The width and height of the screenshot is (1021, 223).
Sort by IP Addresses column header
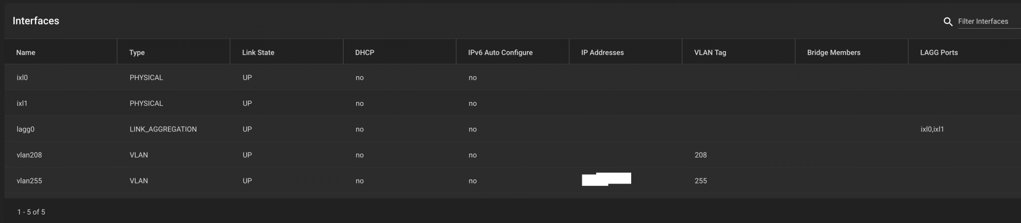602,53
